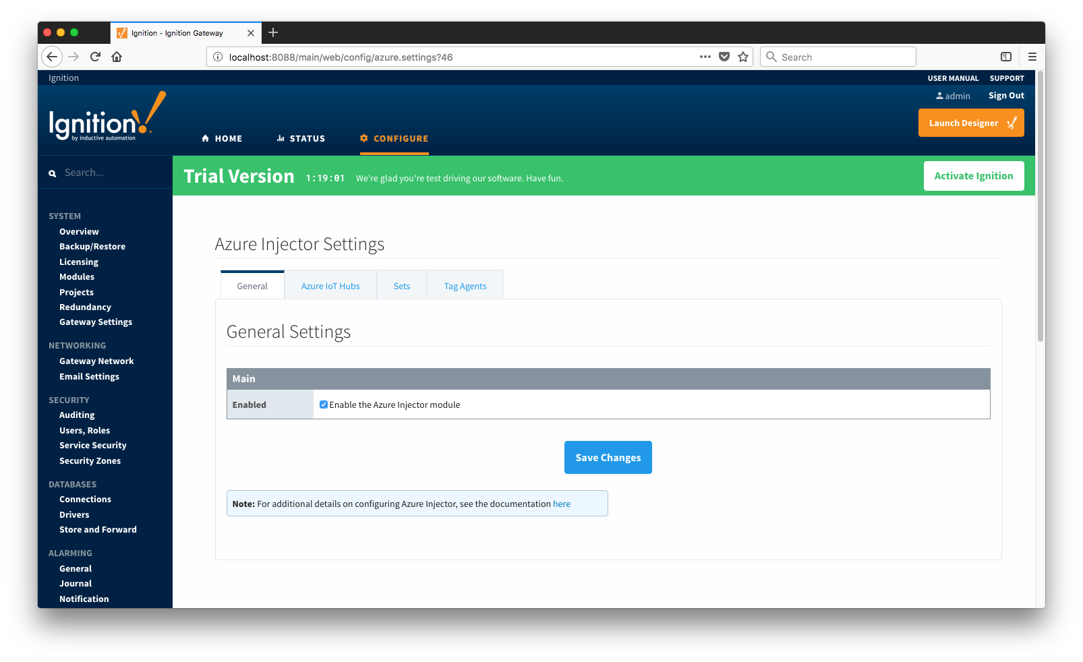
Task: Open the page actions three-dot menu
Action: pos(705,57)
